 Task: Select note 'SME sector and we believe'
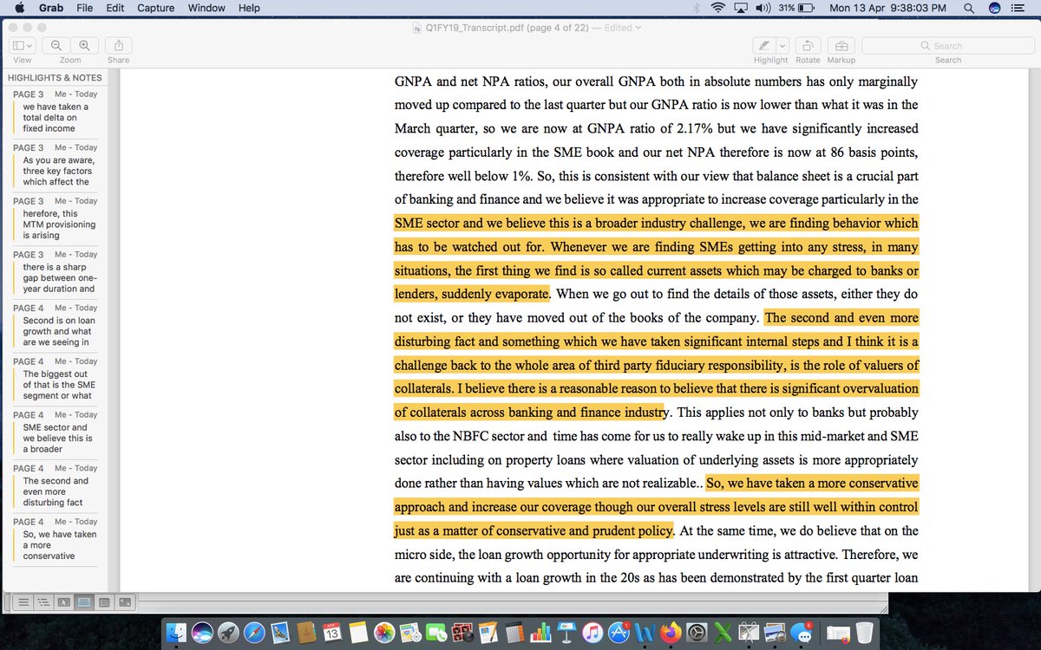coord(56,433)
